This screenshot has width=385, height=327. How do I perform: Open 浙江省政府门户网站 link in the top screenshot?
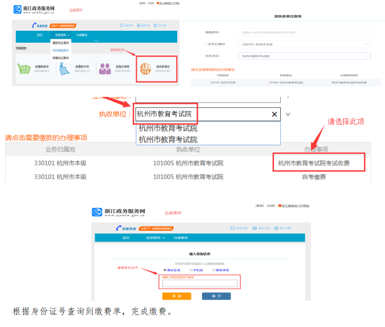pos(169,3)
